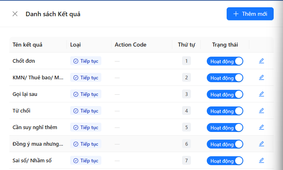
Task: Toggle Hoạt động switch for Từ chối
Action: click(225, 111)
